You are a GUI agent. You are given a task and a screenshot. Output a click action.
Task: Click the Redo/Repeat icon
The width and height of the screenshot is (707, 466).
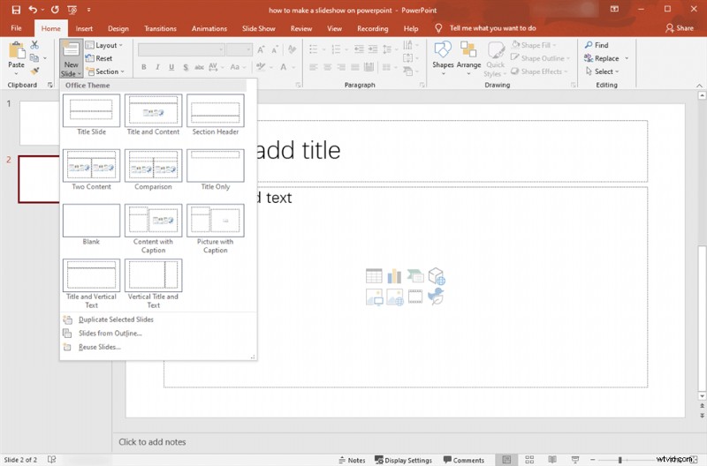55,10
